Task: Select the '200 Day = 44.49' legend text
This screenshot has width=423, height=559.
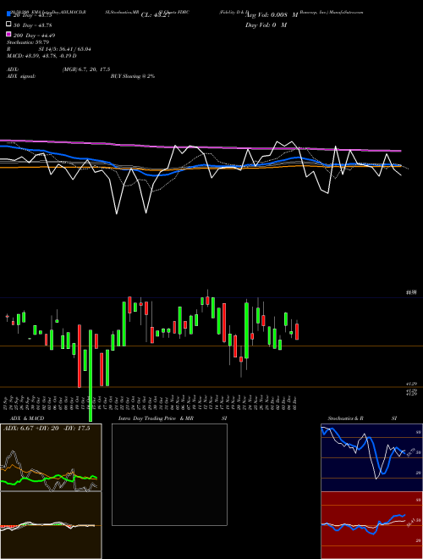Action: click(x=34, y=35)
